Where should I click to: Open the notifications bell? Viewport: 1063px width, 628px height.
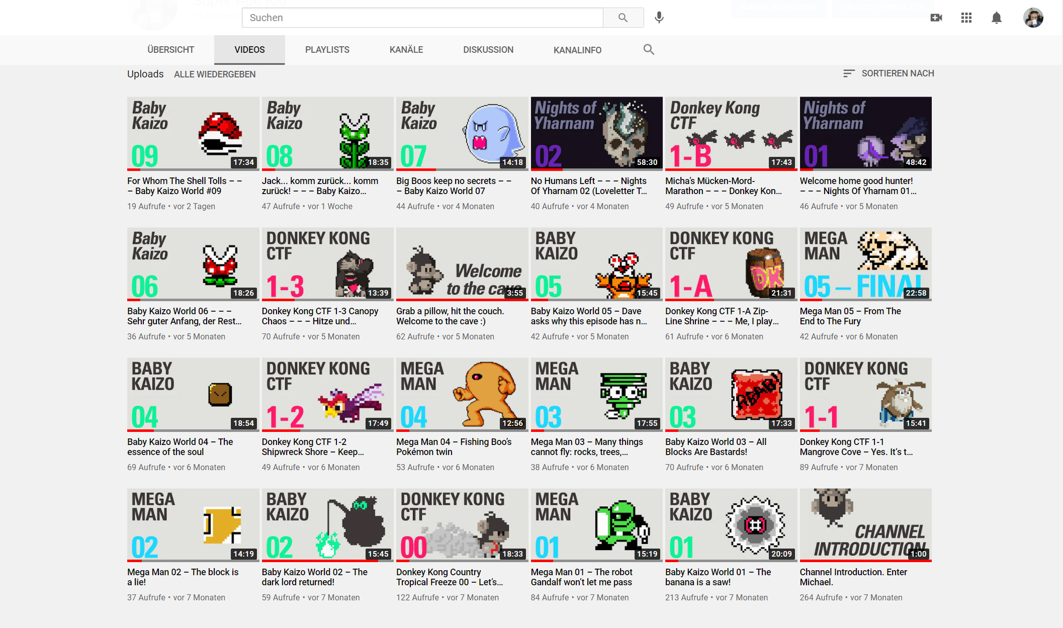click(997, 18)
